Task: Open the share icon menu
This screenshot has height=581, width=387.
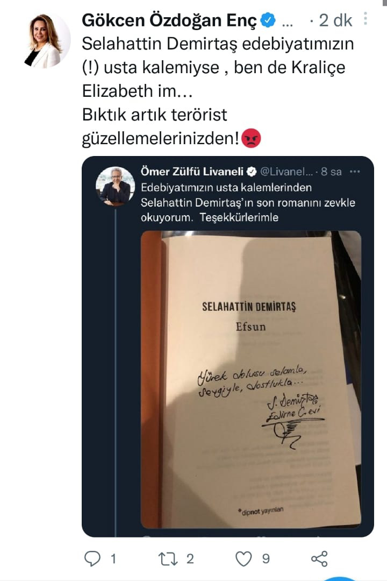Action: [319, 559]
